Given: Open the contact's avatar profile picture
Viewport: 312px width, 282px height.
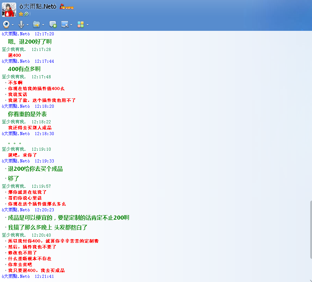Looking at the screenshot, I should click(x=9, y=10).
